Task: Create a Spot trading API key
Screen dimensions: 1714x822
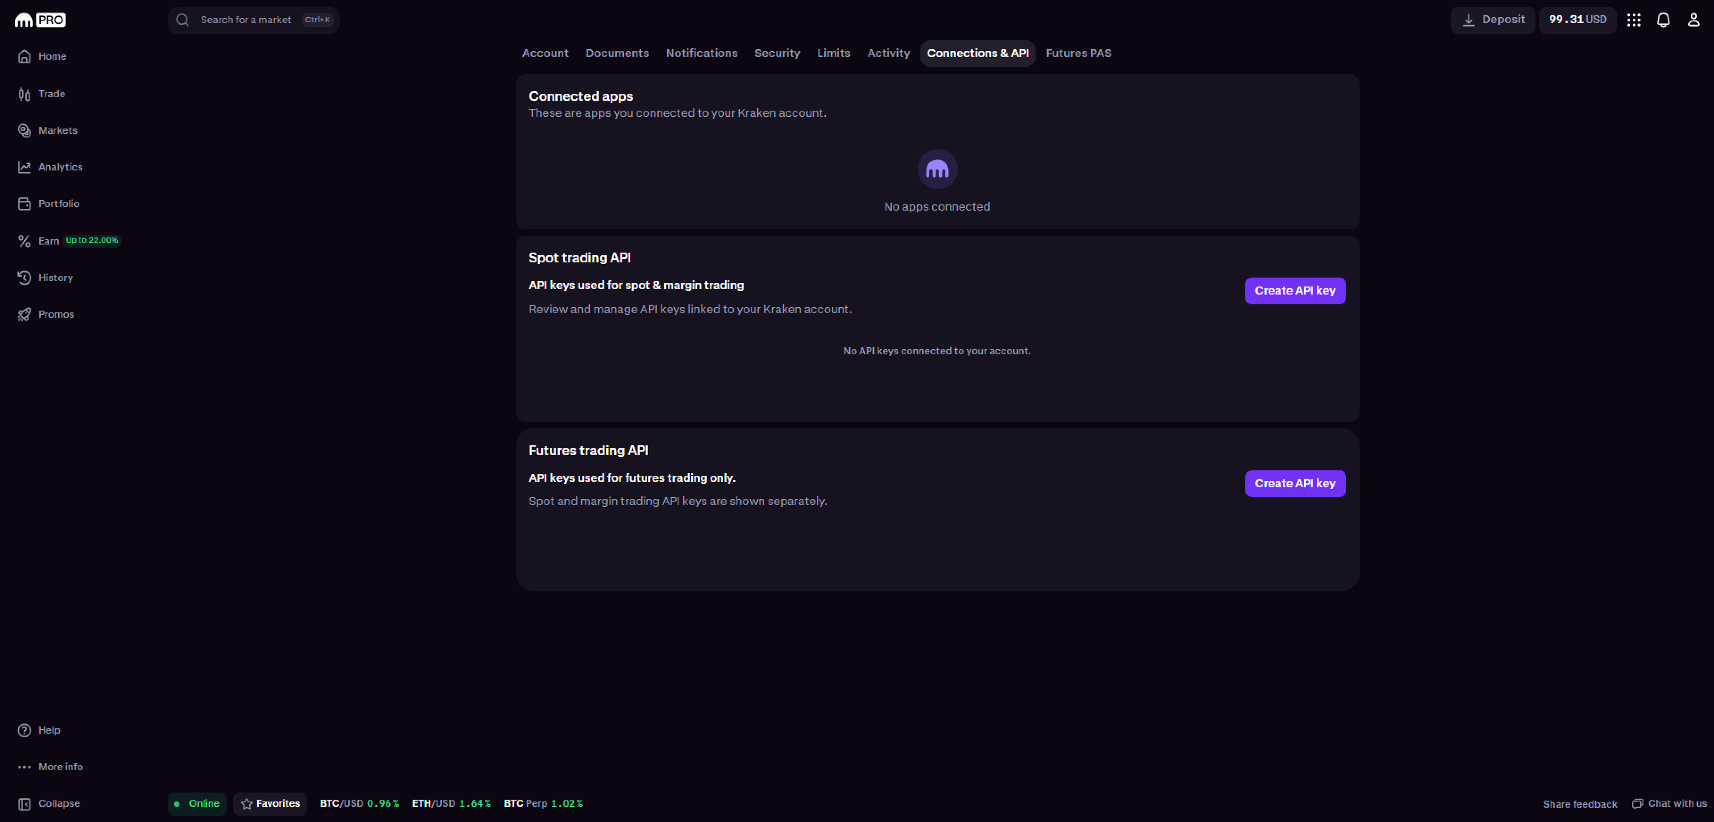Action: pyautogui.click(x=1295, y=291)
